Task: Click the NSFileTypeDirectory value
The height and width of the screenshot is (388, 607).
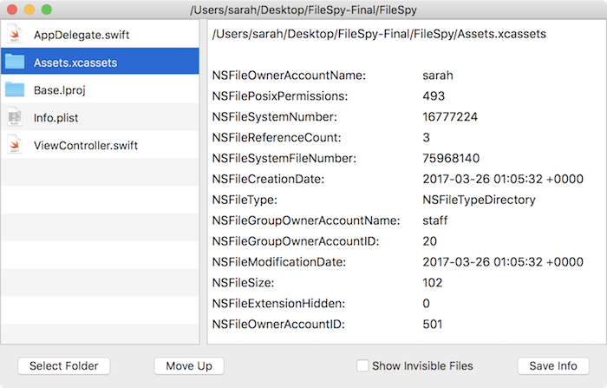Action: click(479, 200)
